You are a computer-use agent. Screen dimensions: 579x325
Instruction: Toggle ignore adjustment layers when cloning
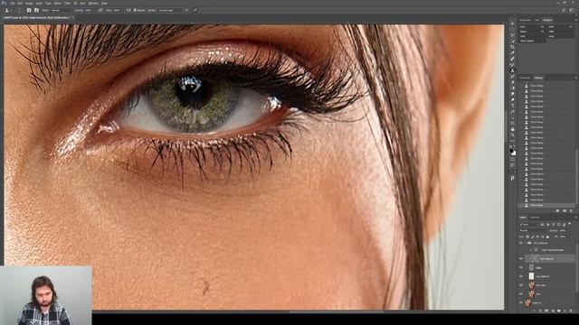pos(186,10)
